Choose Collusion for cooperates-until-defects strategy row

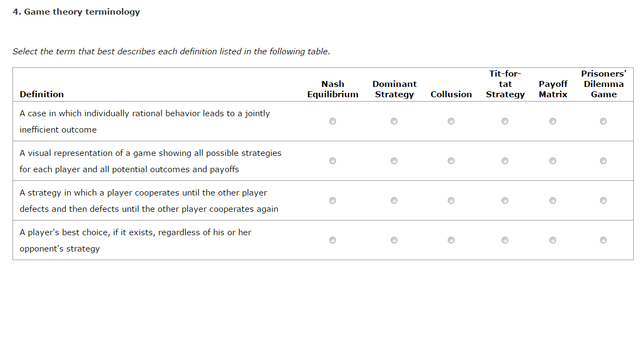coord(451,201)
